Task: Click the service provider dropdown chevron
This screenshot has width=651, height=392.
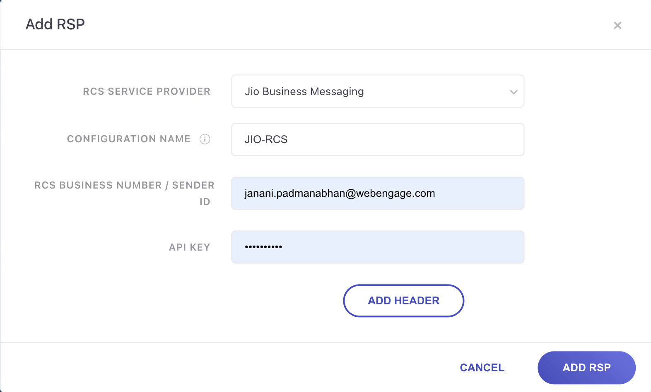Action: [514, 92]
